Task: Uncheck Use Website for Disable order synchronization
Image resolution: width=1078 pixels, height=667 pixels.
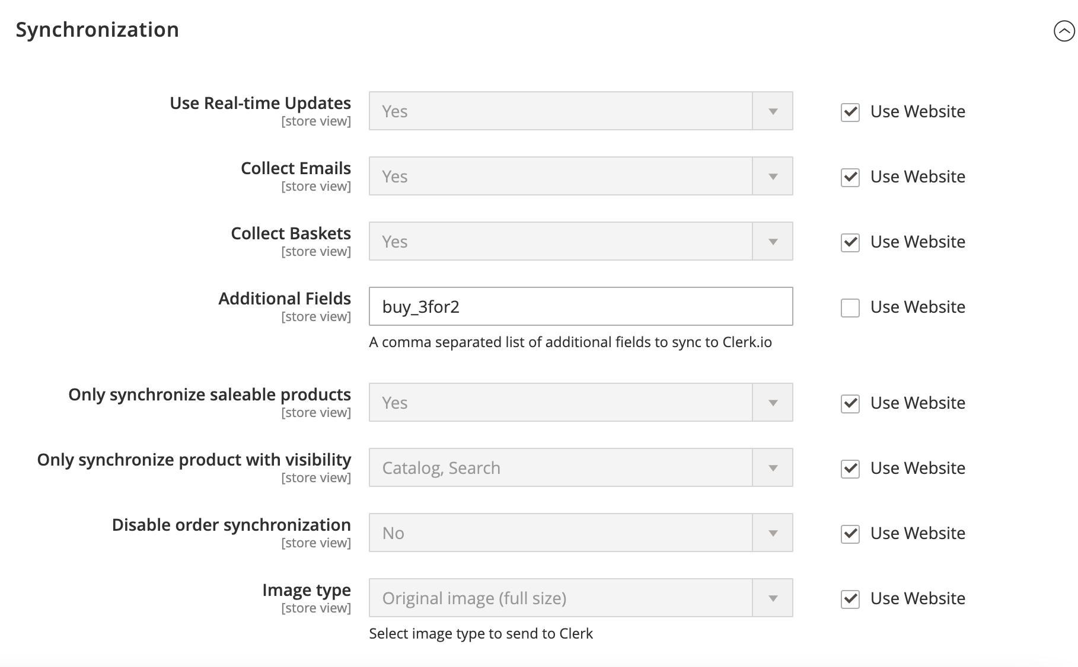Action: [850, 534]
